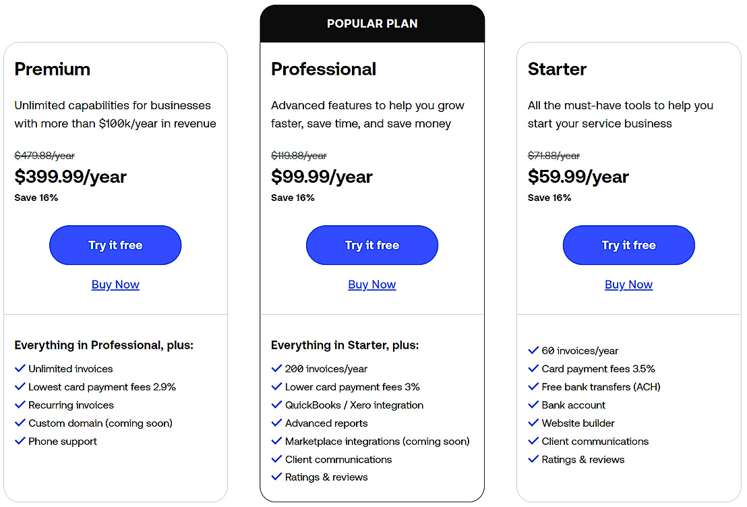
Task: Start free trial for Starter plan
Action: (x=628, y=245)
